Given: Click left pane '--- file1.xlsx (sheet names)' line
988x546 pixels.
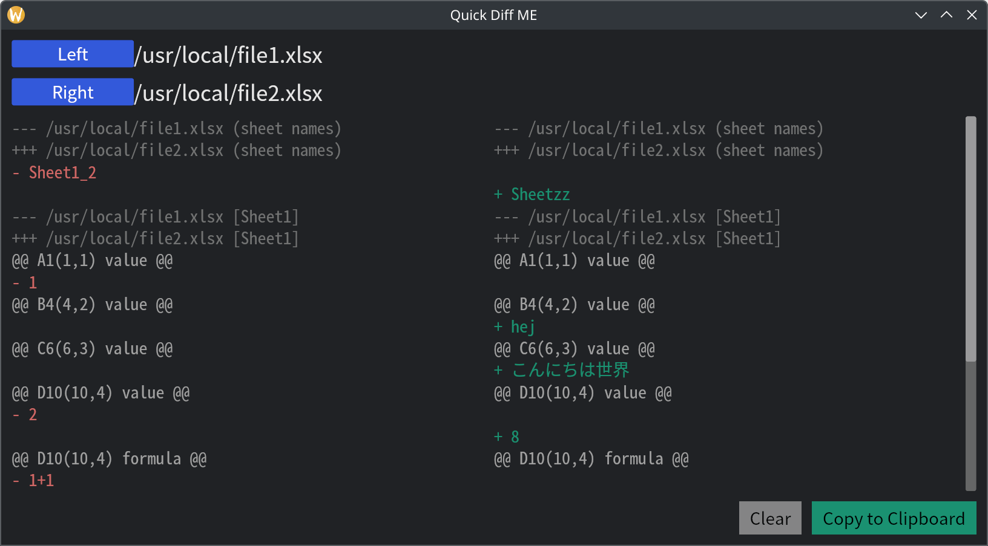Looking at the screenshot, I should (x=177, y=129).
